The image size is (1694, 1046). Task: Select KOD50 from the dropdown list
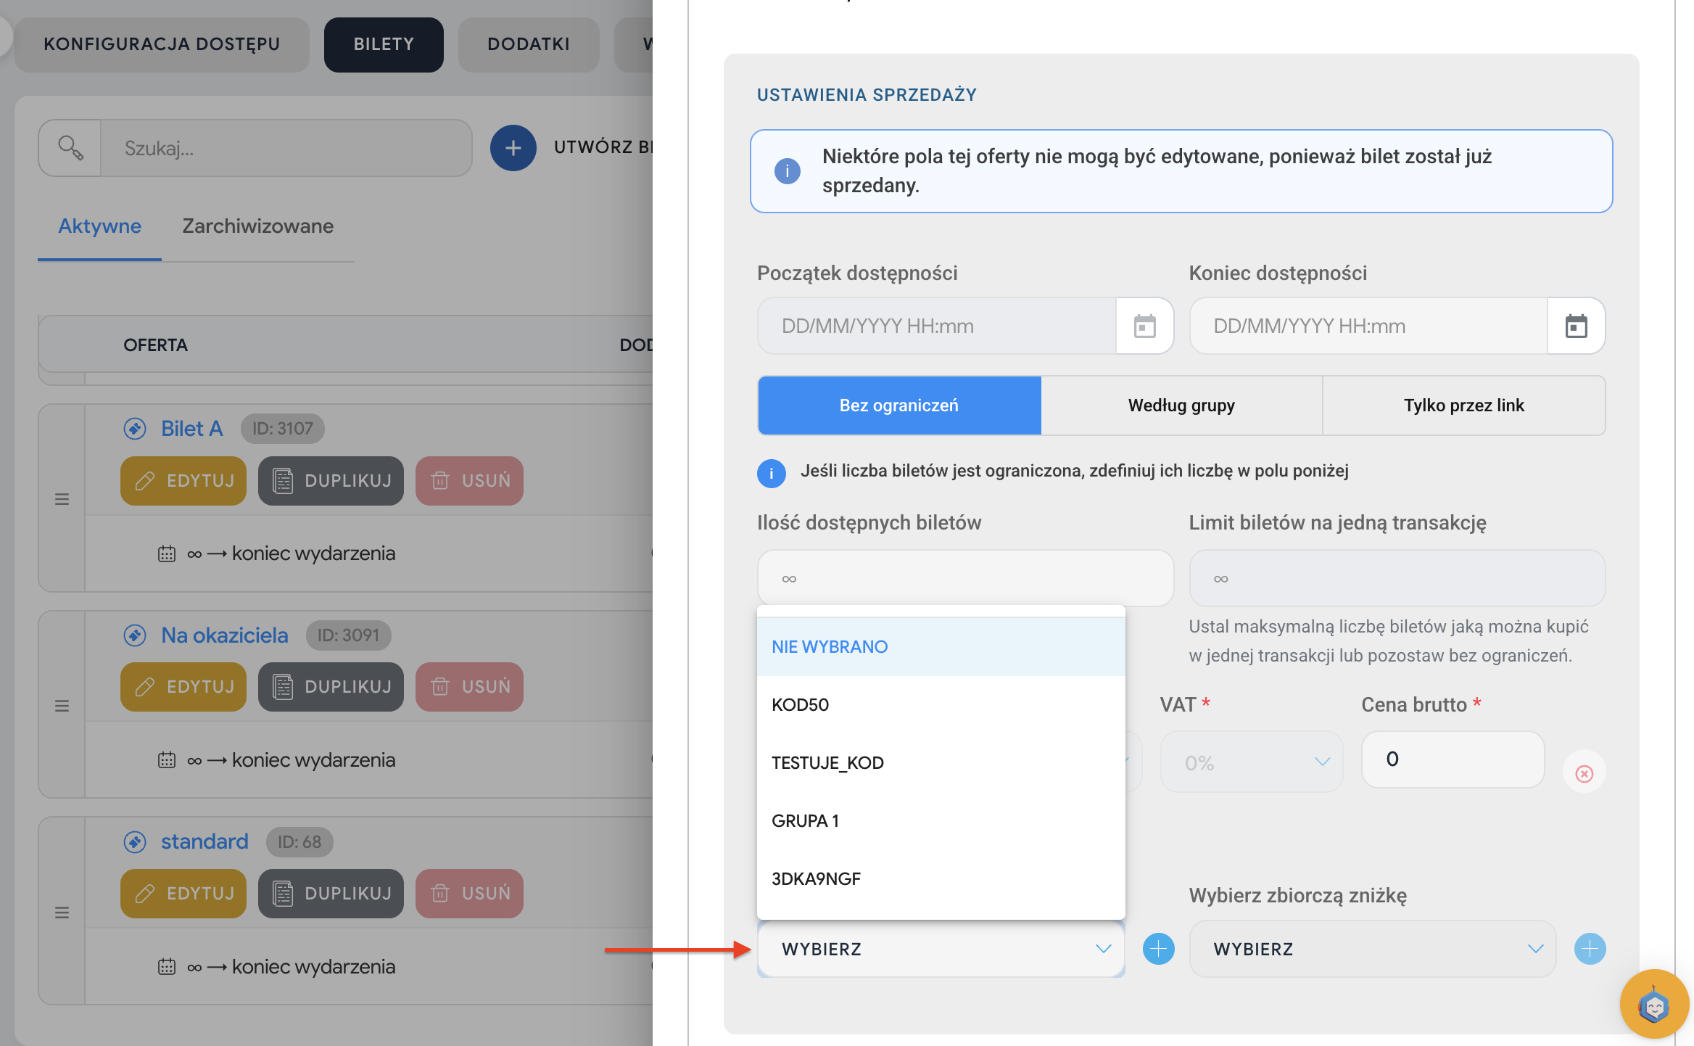(x=801, y=704)
